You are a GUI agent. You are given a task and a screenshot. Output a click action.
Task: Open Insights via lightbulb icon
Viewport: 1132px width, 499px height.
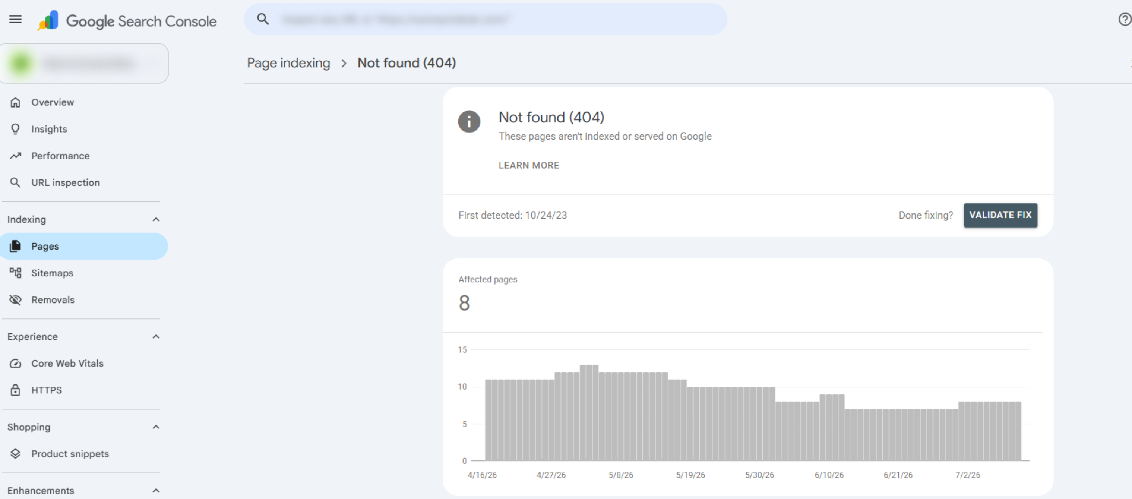pyautogui.click(x=15, y=129)
